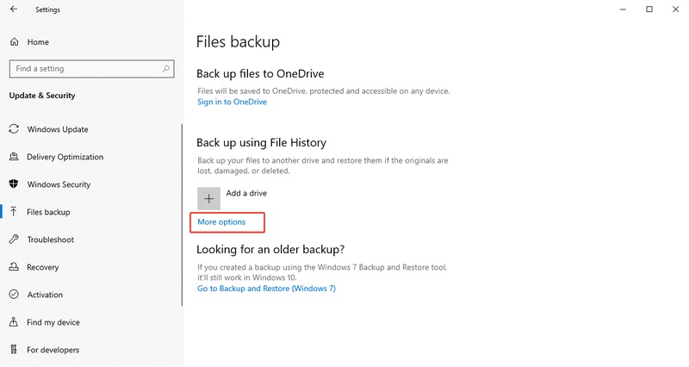Viewport: 689px width, 367px height.
Task: Click the Activation checkmark icon
Action: 14,295
